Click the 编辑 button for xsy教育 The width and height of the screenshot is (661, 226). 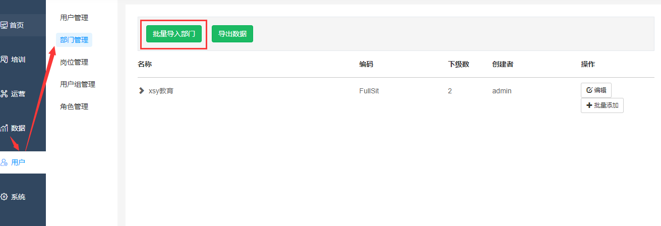596,90
